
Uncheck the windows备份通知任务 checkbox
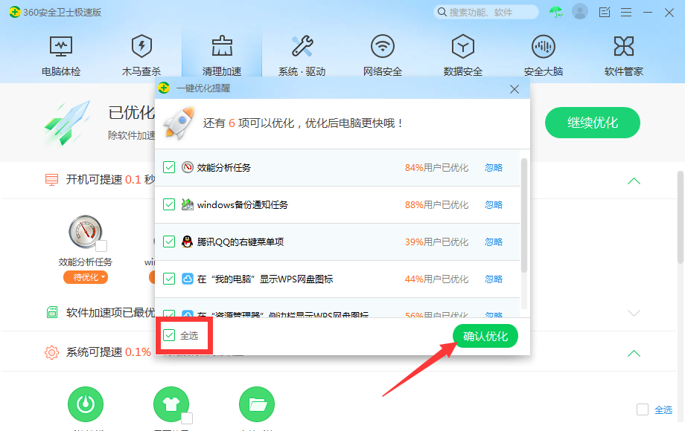coord(169,204)
